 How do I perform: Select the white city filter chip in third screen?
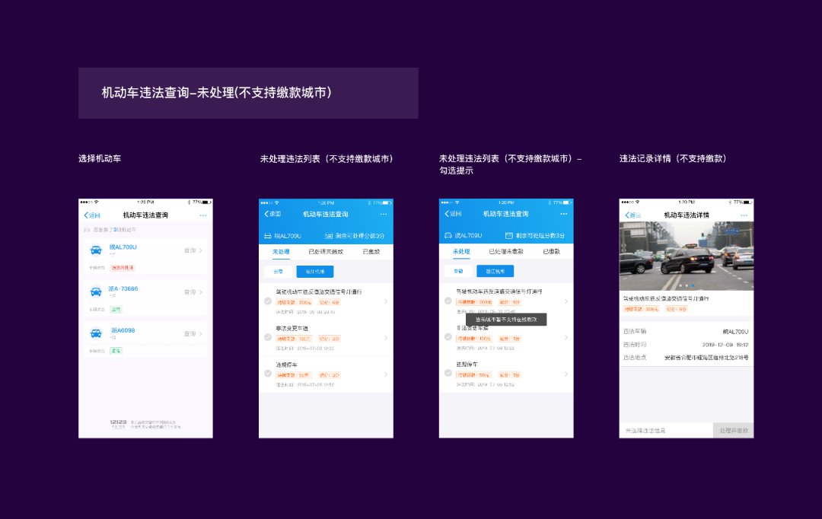(x=458, y=271)
